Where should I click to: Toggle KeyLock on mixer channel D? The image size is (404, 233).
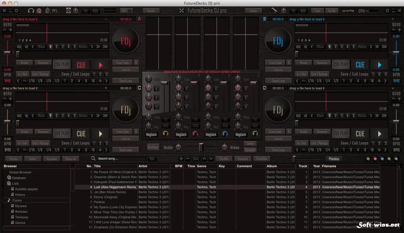click(x=241, y=135)
